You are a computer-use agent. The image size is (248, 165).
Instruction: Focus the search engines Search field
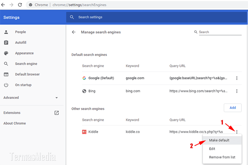(220, 32)
